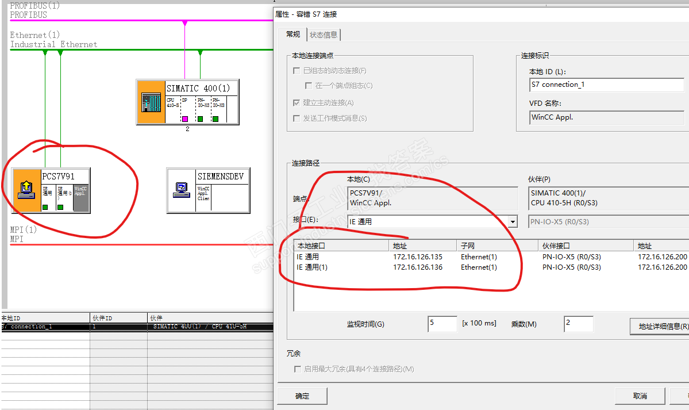Toggle 建立主动连接(A) checkbox
The height and width of the screenshot is (410, 689).
pos(297,103)
